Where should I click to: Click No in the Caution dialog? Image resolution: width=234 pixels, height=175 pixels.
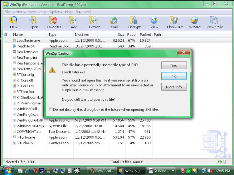(x=174, y=76)
